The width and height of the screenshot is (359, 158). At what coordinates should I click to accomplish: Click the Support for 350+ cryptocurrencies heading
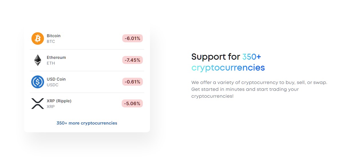(228, 62)
